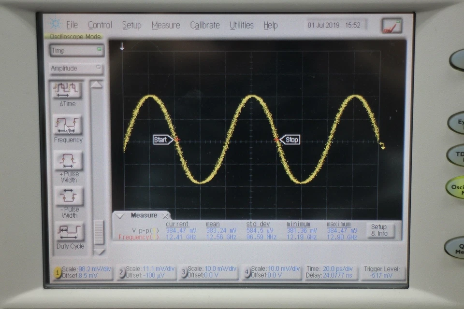464x309 pixels.
Task: Open the Time category dropdown
Action: (x=76, y=50)
